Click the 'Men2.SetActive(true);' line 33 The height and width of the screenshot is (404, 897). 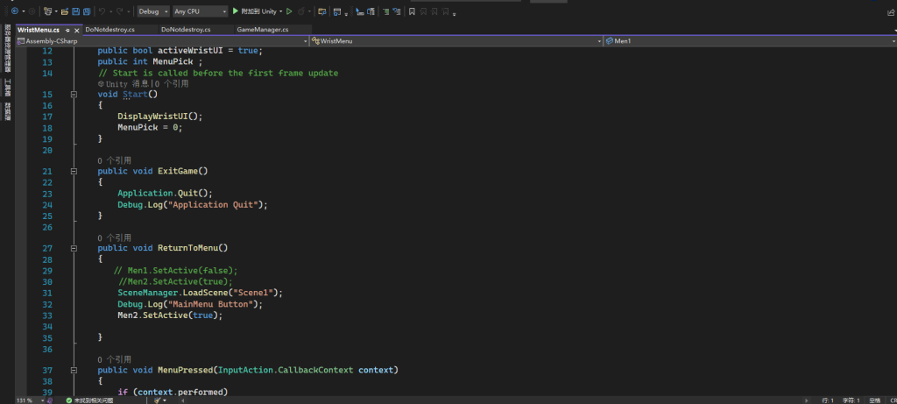click(x=170, y=315)
